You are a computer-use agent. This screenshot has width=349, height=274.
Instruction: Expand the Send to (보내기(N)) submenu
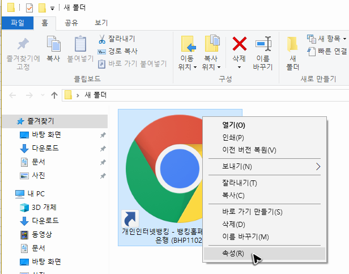point(265,167)
